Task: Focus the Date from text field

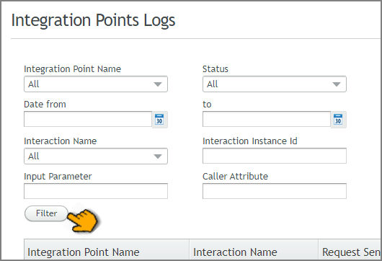Action: coord(88,119)
